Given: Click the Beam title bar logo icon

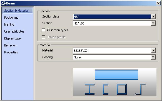Looking at the screenshot, I should click(x=3, y=3).
